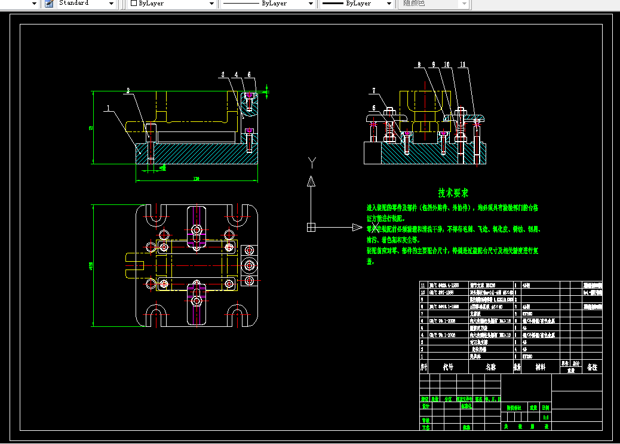This screenshot has width=620, height=444.
Task: Open the ByLayer lineweight control dropdown
Action: [x=389, y=4]
